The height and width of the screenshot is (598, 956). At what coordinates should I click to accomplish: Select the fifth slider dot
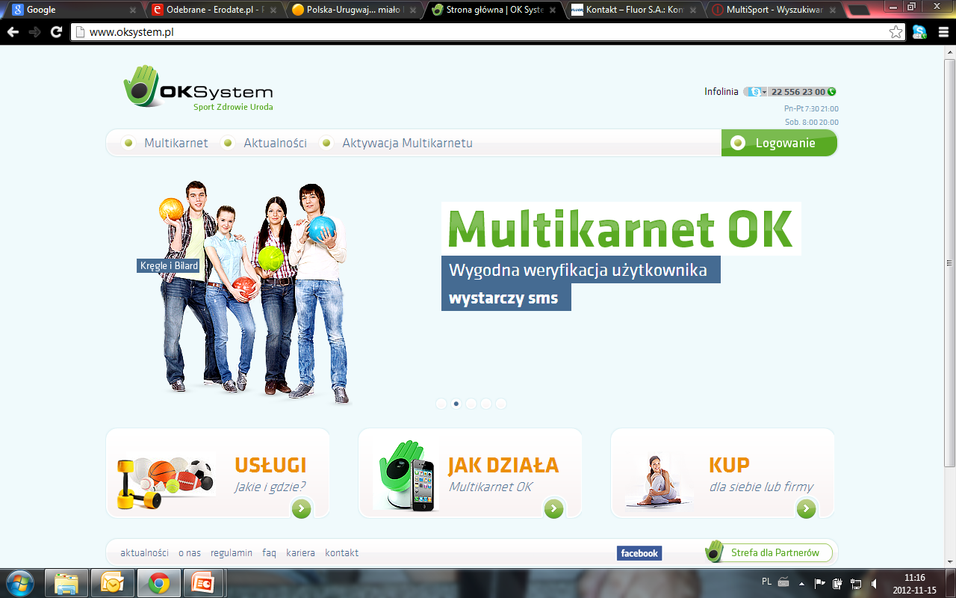click(501, 404)
